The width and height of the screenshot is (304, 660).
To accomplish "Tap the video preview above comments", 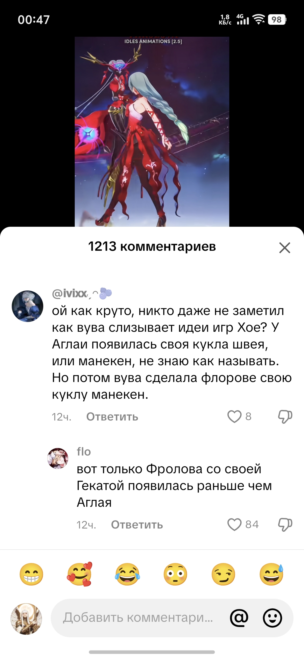I will pos(152,132).
